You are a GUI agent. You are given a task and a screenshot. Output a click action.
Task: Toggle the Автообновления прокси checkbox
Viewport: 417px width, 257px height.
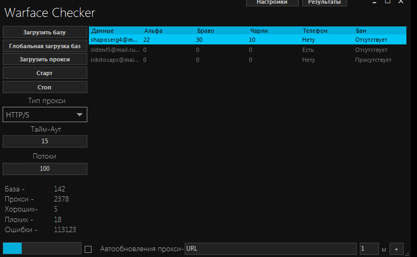point(88,249)
